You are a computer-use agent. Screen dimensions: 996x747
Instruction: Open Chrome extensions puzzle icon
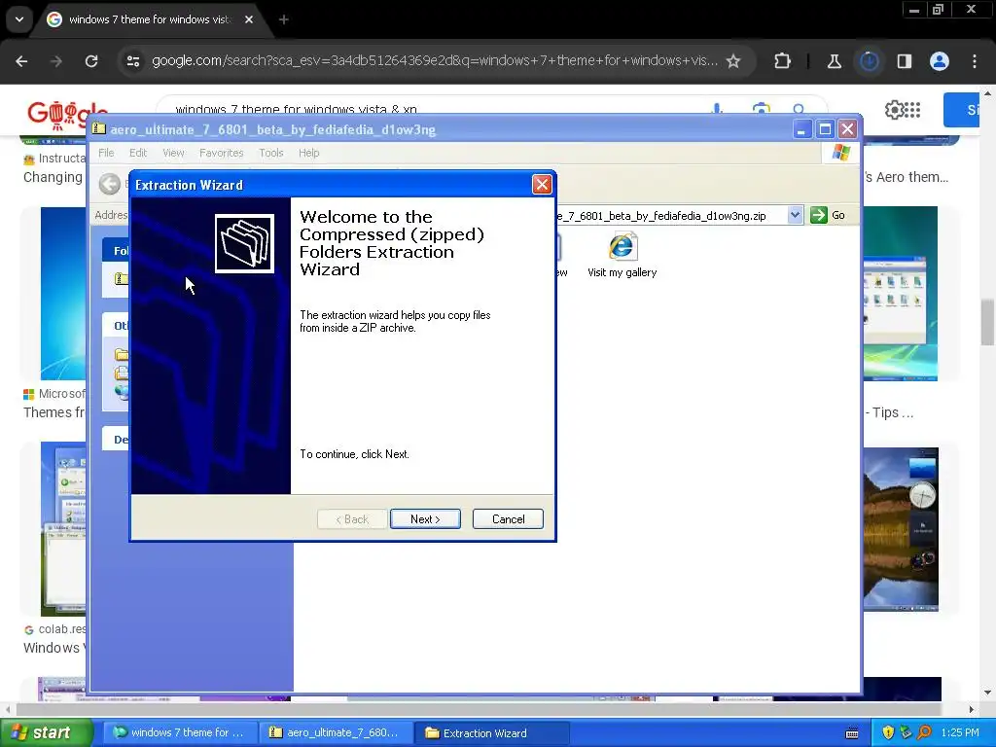click(783, 61)
